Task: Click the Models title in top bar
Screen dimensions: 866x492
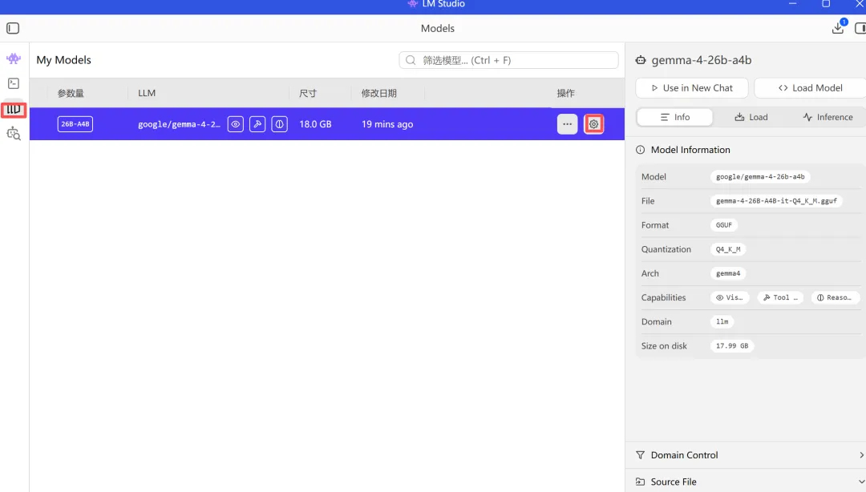Action: pos(438,28)
